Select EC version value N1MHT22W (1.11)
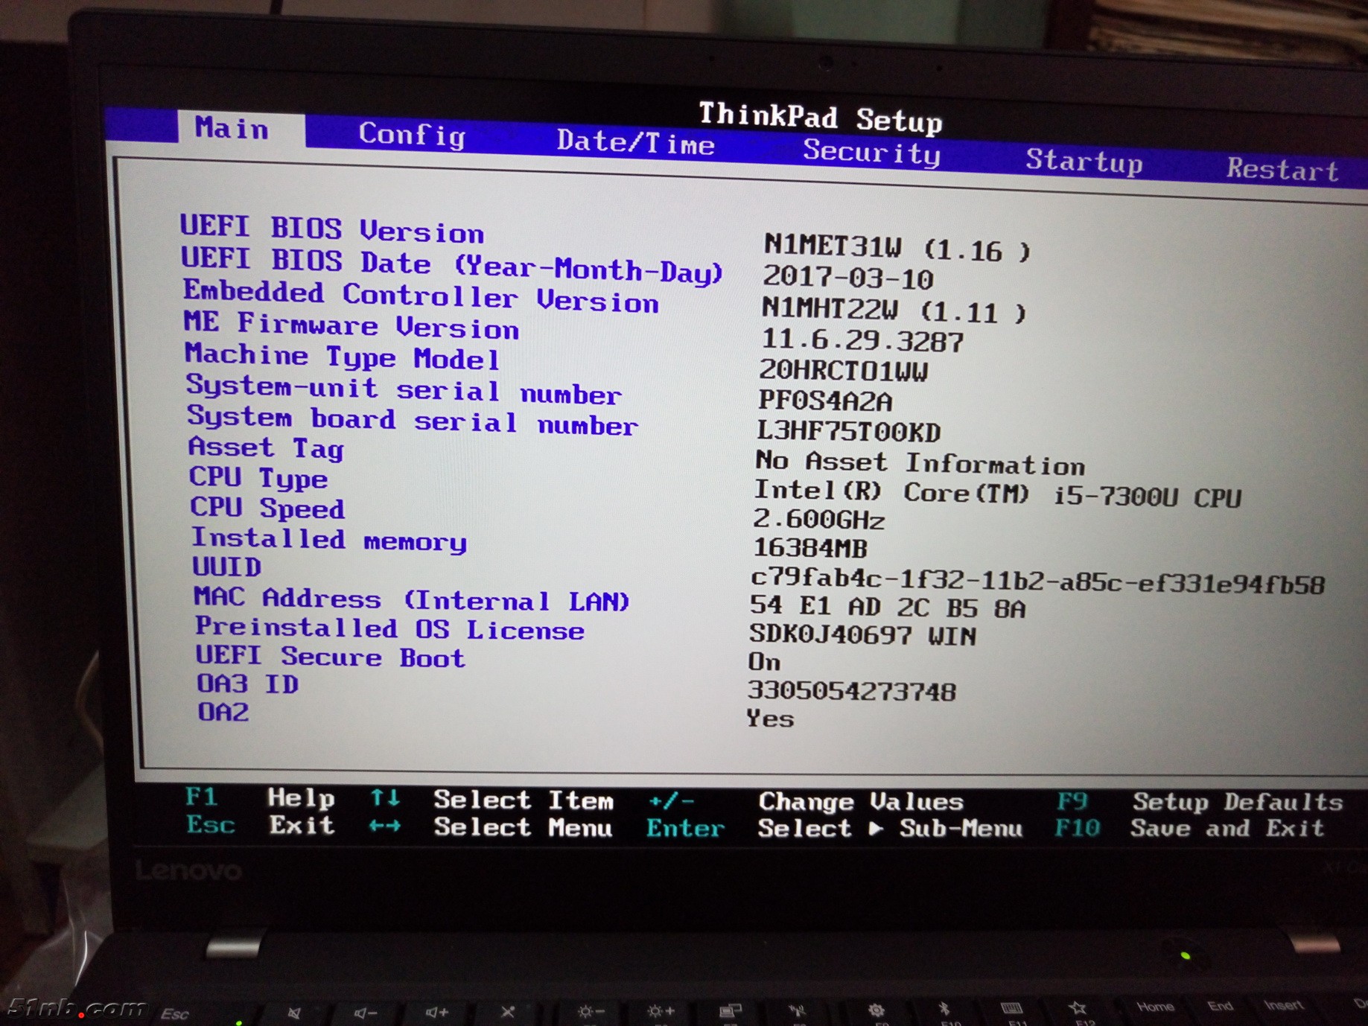1368x1026 pixels. 894,310
